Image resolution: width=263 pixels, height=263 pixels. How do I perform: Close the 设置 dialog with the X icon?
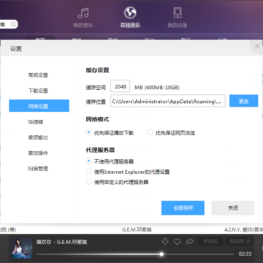[257, 46]
